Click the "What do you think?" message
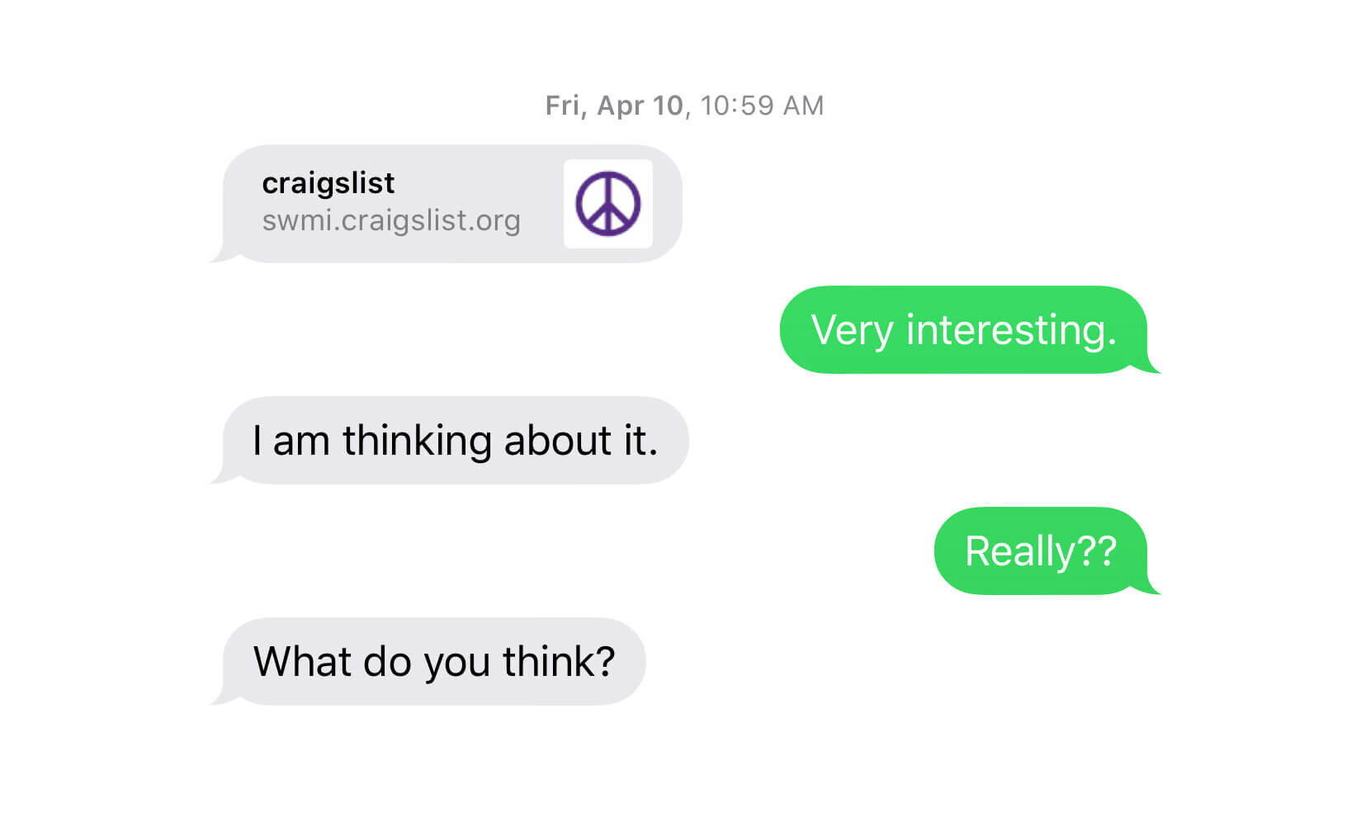 [434, 662]
